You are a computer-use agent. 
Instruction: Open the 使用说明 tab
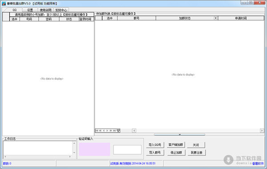[45, 10]
